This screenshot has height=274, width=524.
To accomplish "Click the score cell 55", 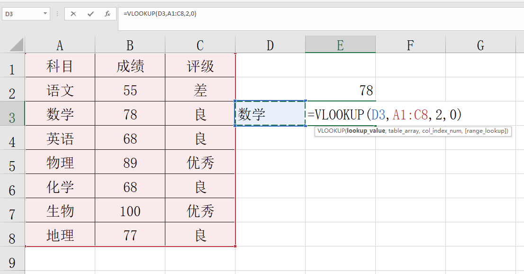I will (130, 89).
